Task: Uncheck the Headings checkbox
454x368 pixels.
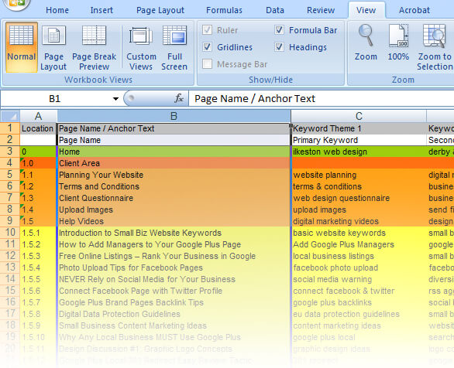Action: pyautogui.click(x=279, y=47)
